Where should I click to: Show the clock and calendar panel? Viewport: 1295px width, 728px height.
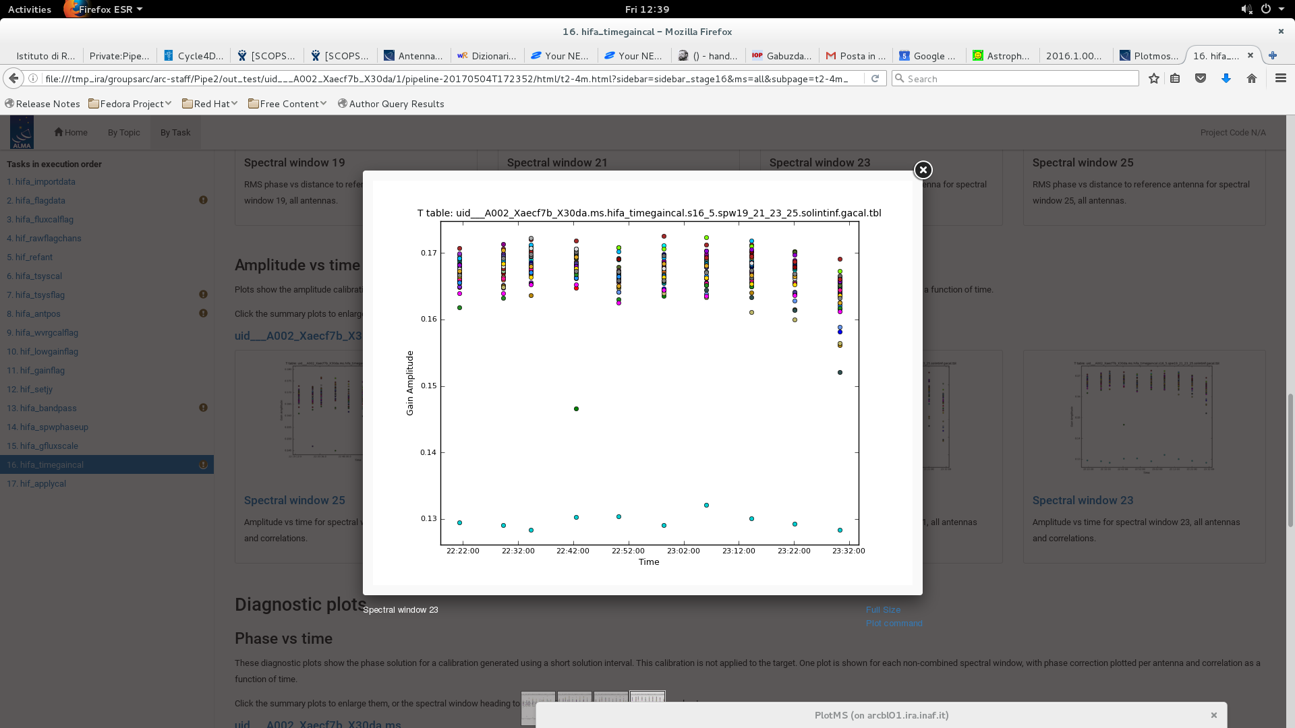pos(647,9)
